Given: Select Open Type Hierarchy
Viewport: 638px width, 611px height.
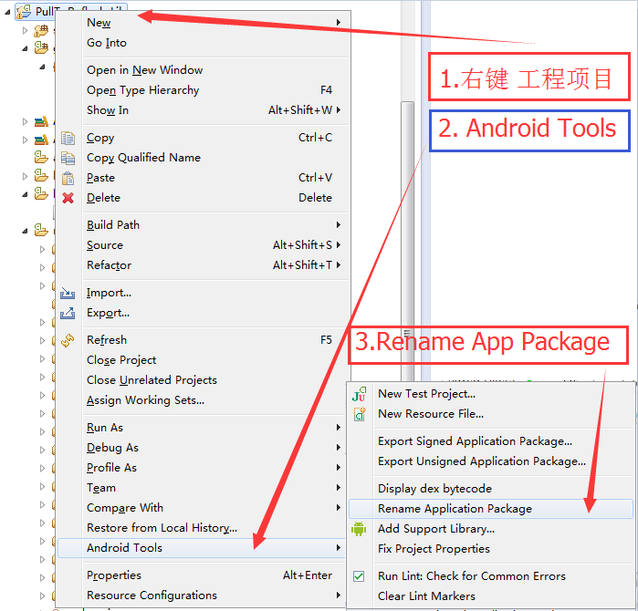Looking at the screenshot, I should tap(204, 90).
